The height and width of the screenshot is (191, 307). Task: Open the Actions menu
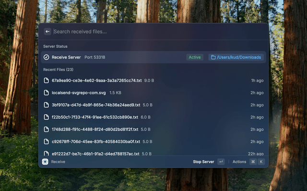click(239, 162)
